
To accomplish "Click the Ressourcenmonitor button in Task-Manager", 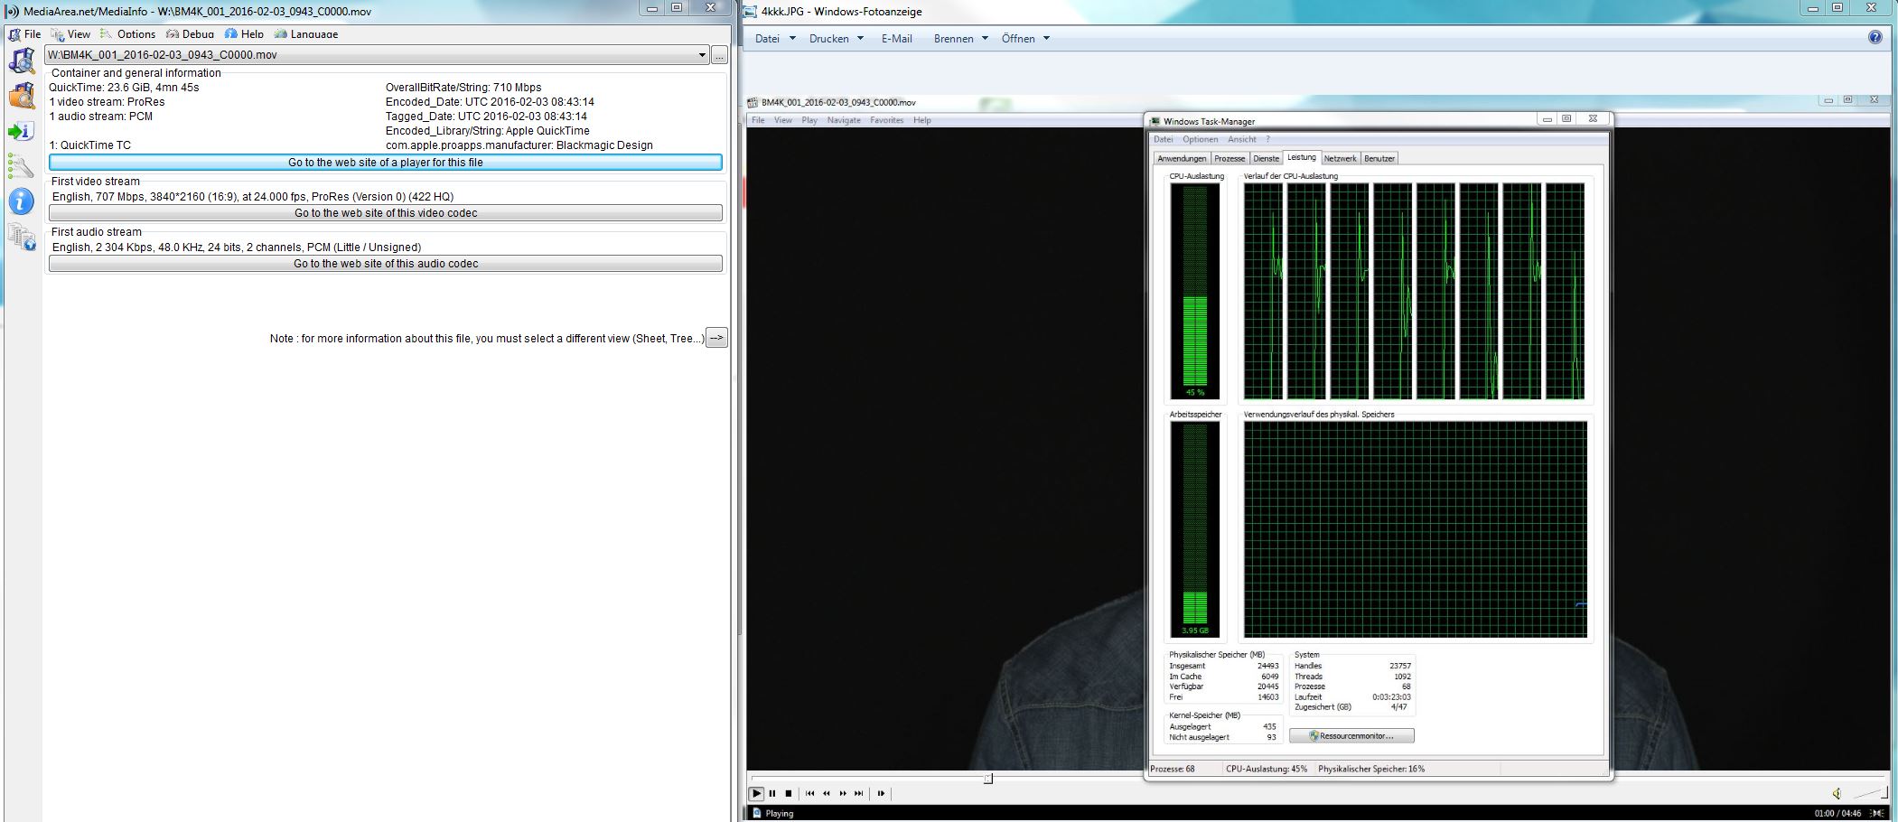I will pyautogui.click(x=1351, y=736).
